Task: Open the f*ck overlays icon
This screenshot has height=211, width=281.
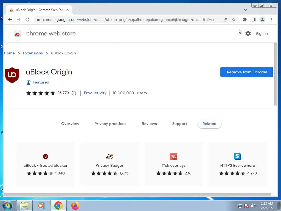Action: [x=174, y=156]
